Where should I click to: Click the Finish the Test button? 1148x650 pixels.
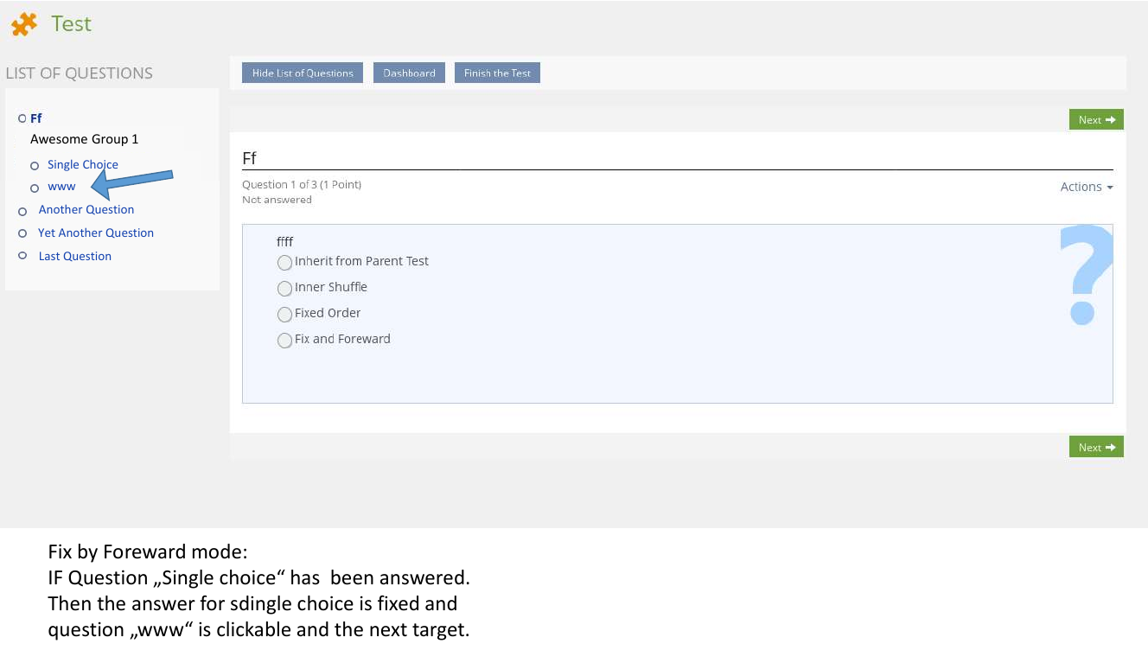click(x=497, y=73)
